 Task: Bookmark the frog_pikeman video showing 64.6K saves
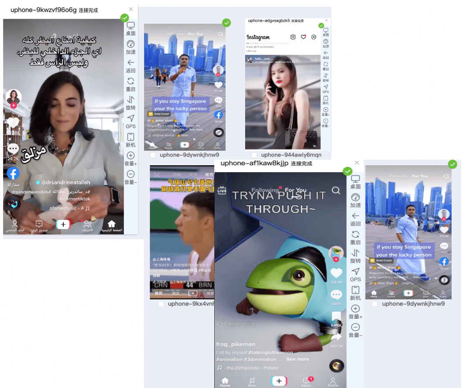pos(336,316)
